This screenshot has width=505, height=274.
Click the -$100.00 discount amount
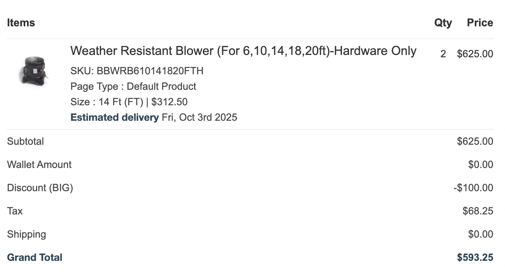(x=473, y=188)
